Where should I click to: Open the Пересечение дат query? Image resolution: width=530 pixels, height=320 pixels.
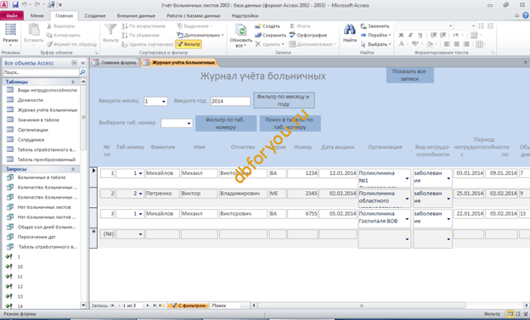[x=37, y=237]
